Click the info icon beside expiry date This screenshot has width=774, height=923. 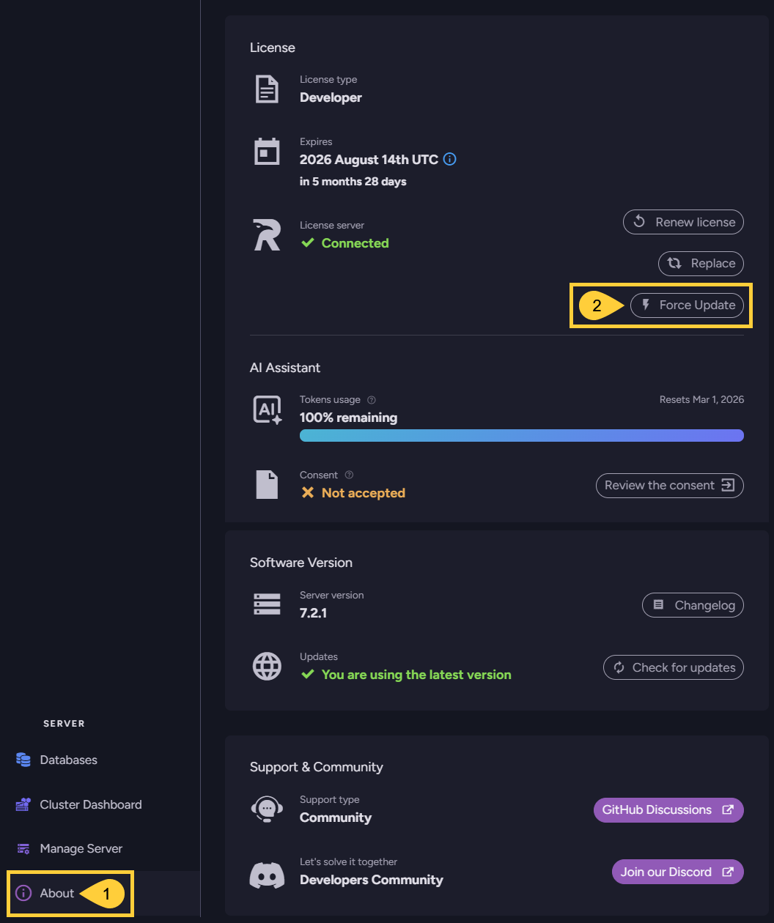(x=450, y=159)
